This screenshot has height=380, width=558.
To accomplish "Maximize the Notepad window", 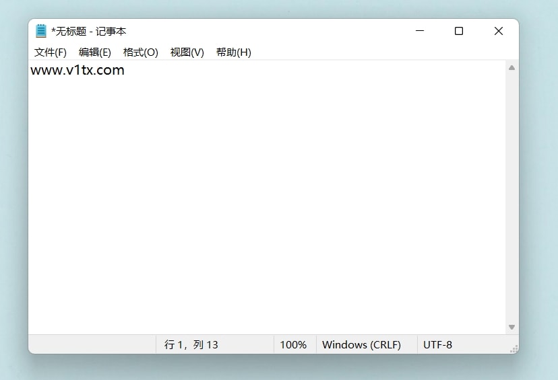I will pyautogui.click(x=459, y=31).
